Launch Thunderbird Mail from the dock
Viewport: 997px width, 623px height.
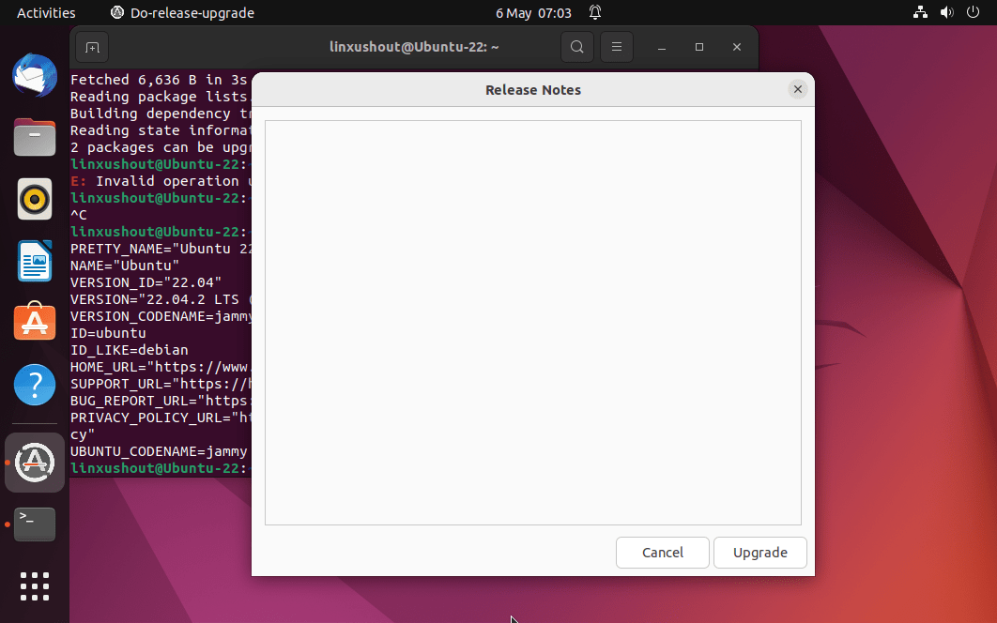click(35, 76)
